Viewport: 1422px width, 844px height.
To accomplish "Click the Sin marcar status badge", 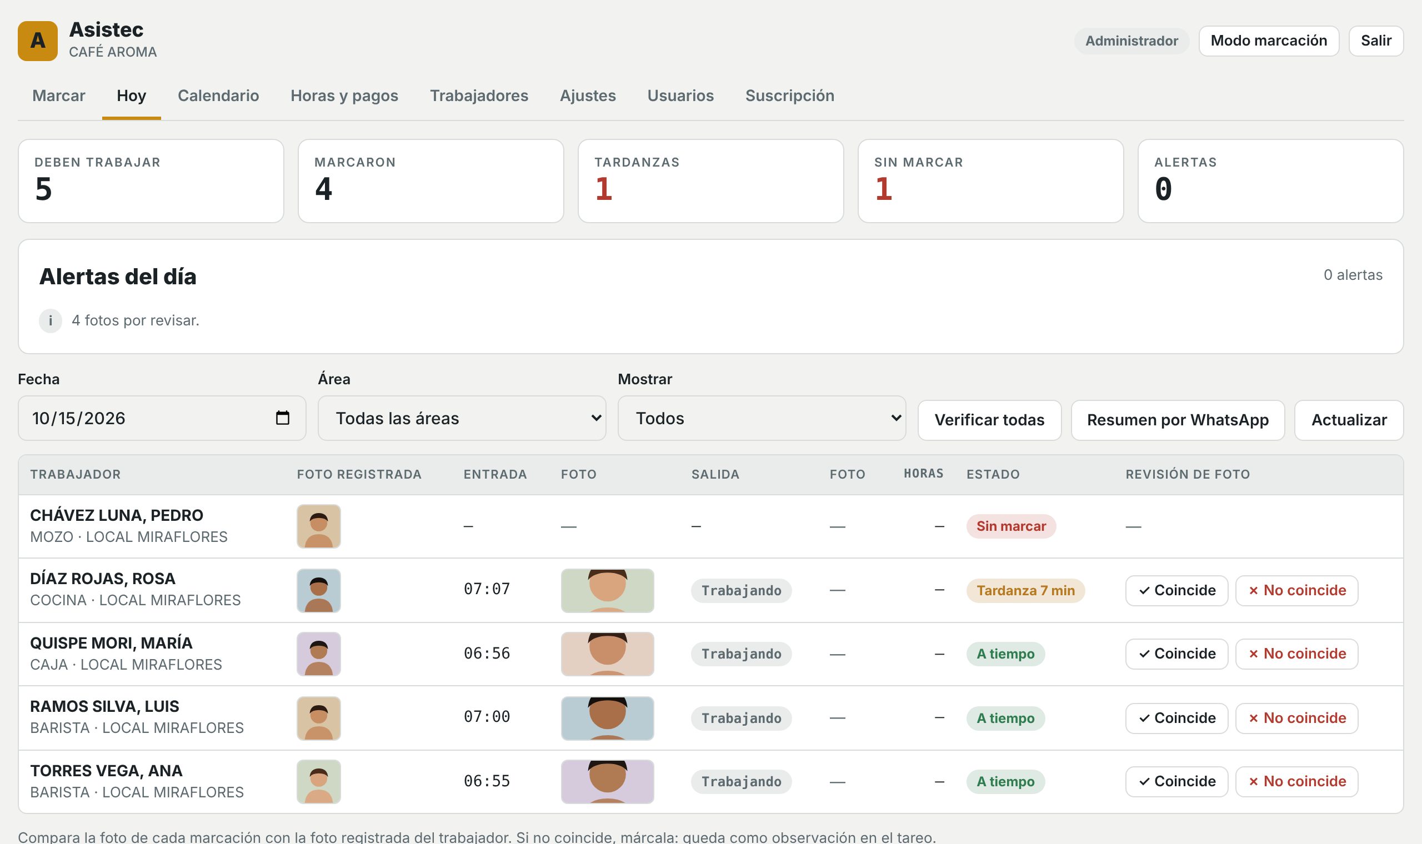I will pos(1011,526).
